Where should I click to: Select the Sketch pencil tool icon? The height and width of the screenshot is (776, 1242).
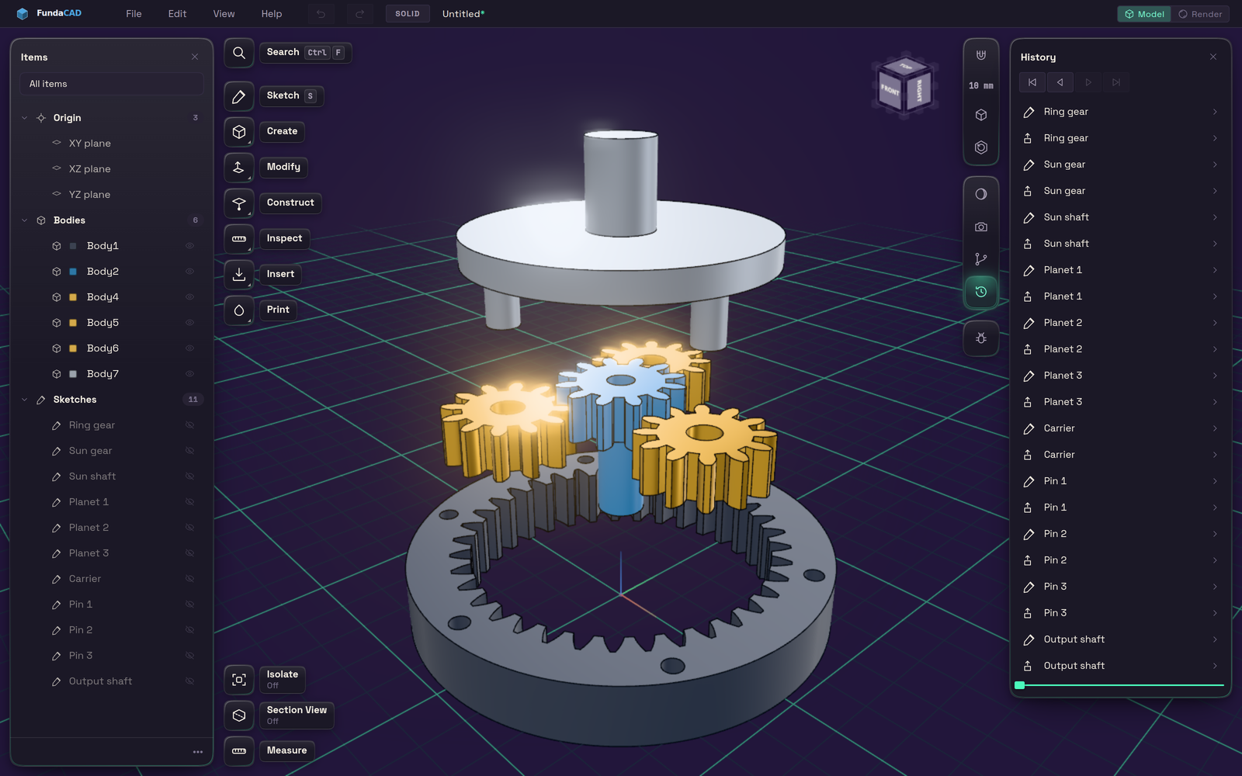pos(239,96)
